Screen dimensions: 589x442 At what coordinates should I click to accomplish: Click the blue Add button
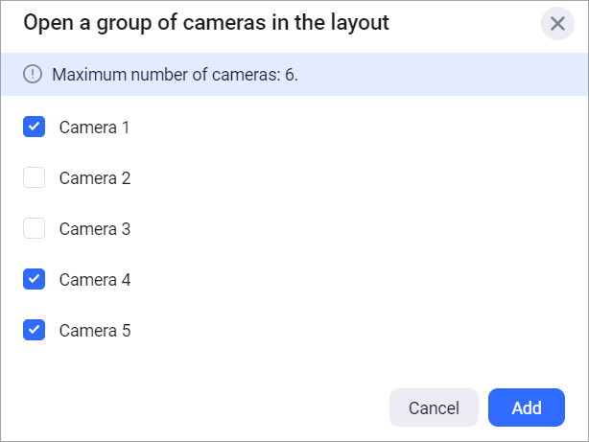tap(527, 407)
